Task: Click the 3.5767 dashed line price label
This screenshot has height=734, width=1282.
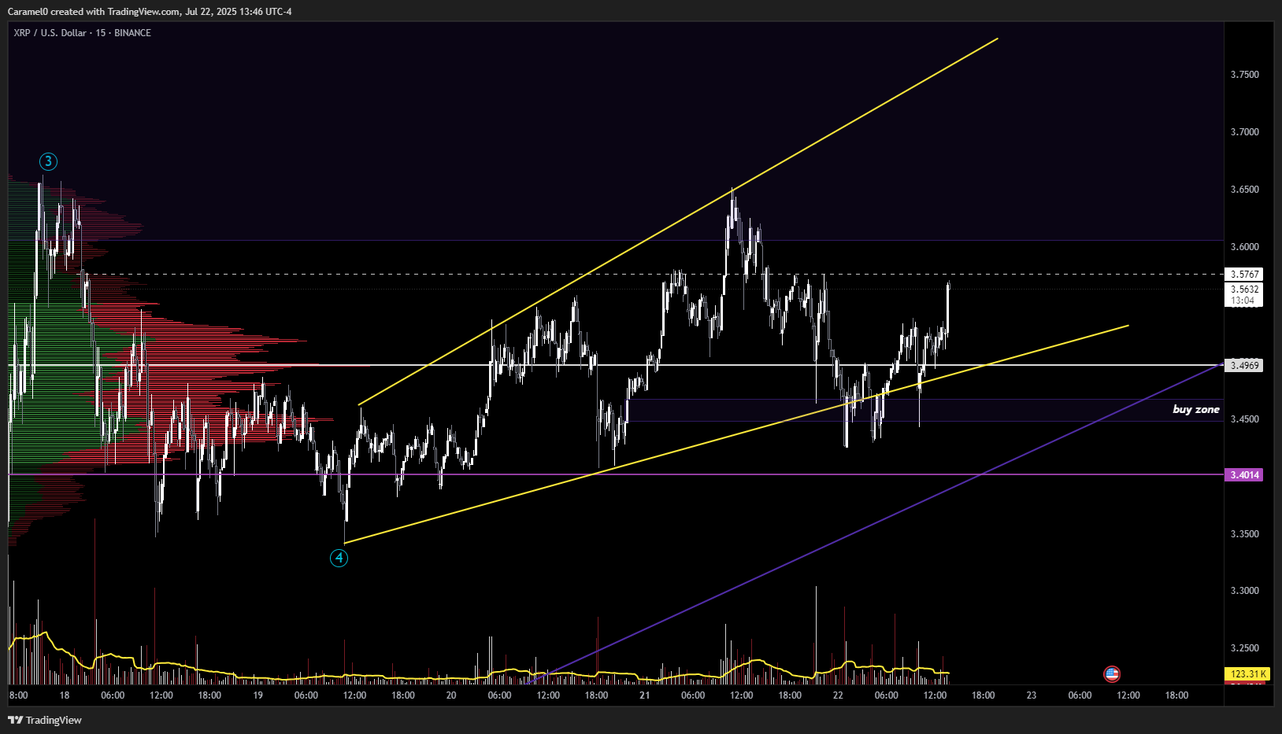Action: (1244, 274)
